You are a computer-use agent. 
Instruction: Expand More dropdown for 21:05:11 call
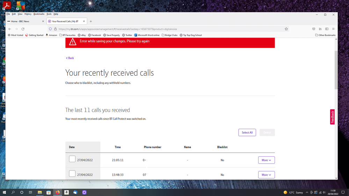(266, 160)
